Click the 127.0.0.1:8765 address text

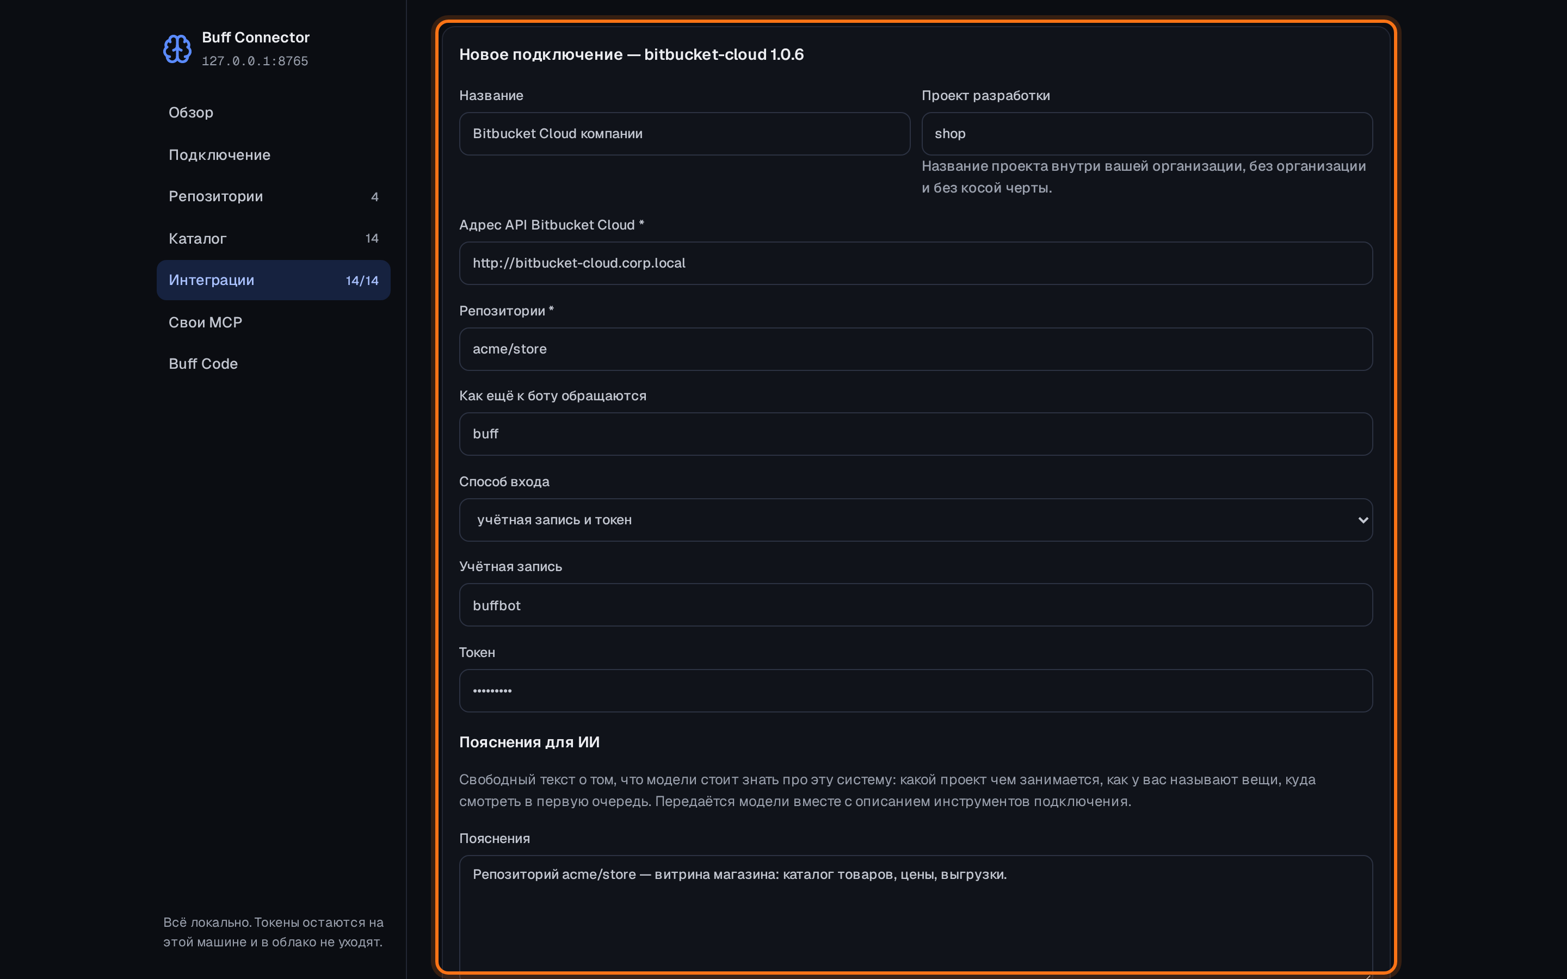click(x=255, y=61)
